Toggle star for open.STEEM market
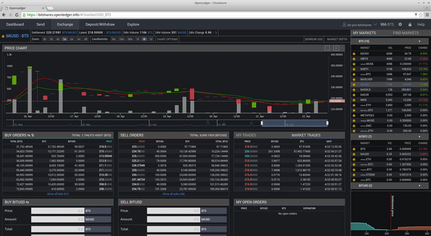The image size is (431, 236). click(x=354, y=175)
